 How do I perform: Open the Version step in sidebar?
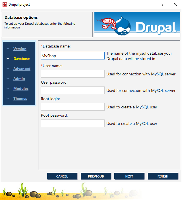tap(20, 49)
